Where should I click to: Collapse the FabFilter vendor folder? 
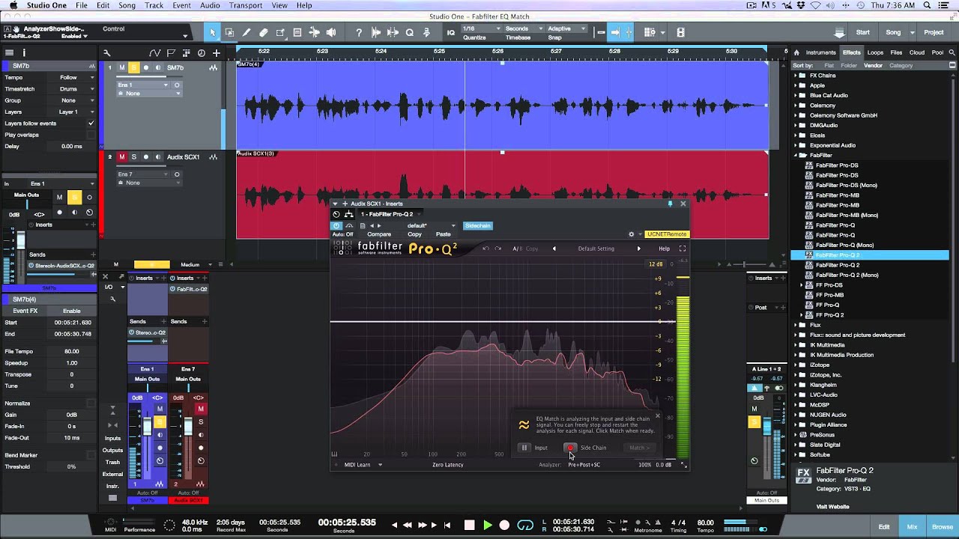(x=796, y=155)
